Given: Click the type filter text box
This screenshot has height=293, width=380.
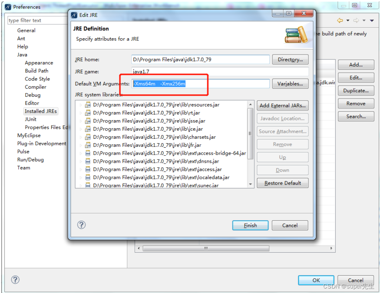Looking at the screenshot, I should (38, 20).
